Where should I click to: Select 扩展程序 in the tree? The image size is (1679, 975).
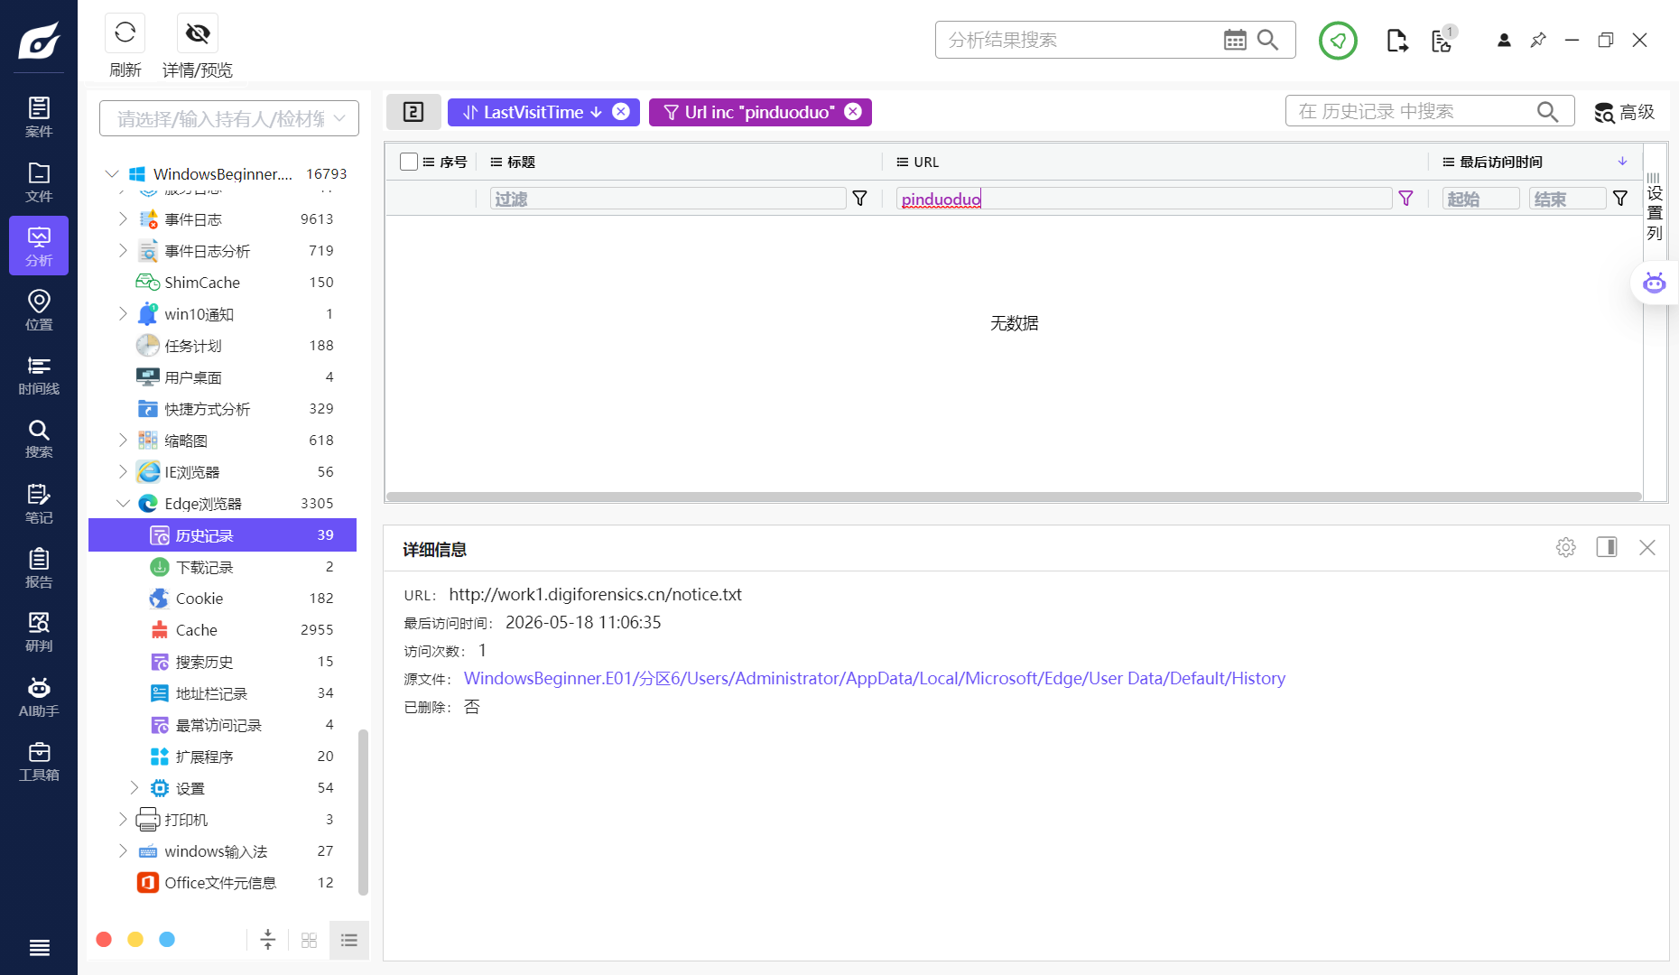223,757
